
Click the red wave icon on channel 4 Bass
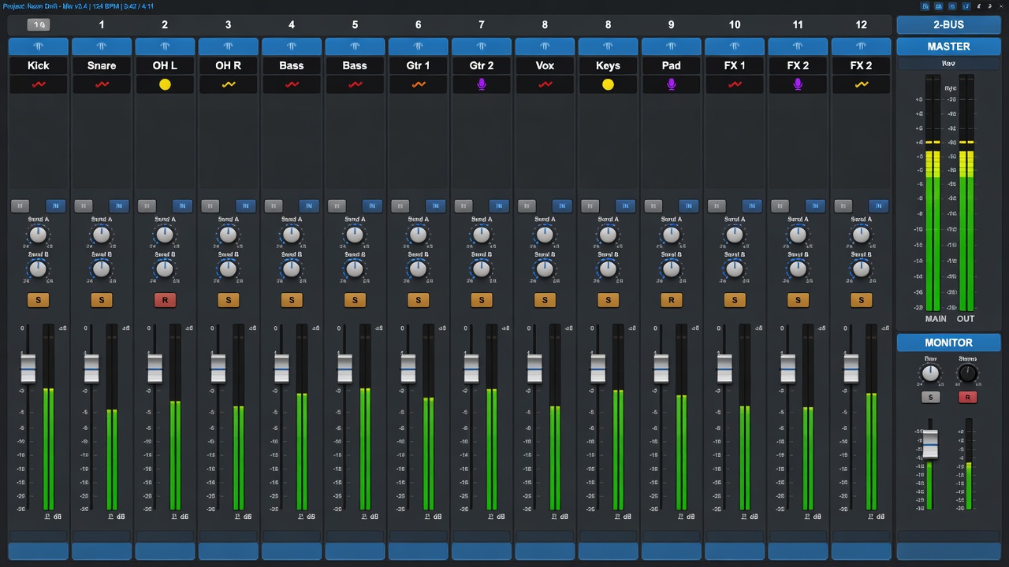point(292,84)
